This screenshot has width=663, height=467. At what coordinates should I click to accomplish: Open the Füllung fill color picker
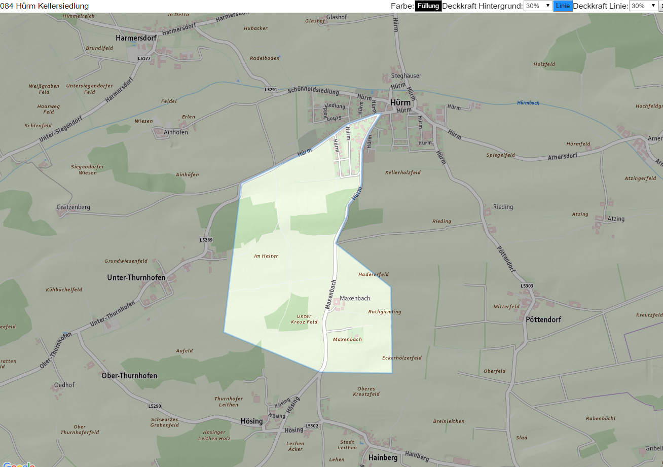(x=428, y=6)
